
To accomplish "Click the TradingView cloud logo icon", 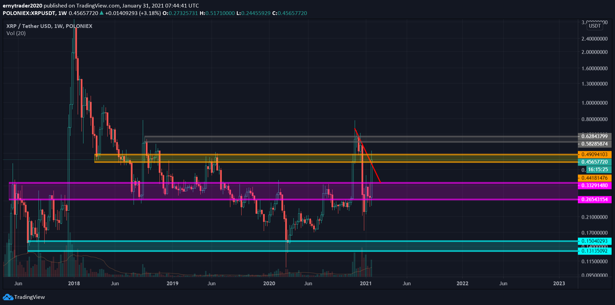I will [8, 297].
